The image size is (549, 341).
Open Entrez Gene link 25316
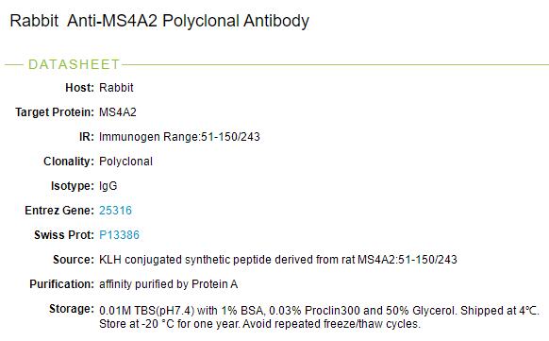[115, 211]
